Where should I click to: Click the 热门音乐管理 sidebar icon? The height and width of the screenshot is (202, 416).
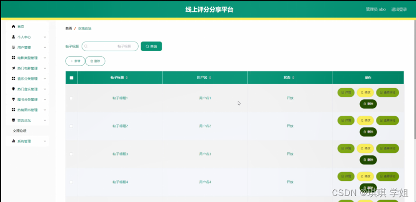(x=14, y=89)
